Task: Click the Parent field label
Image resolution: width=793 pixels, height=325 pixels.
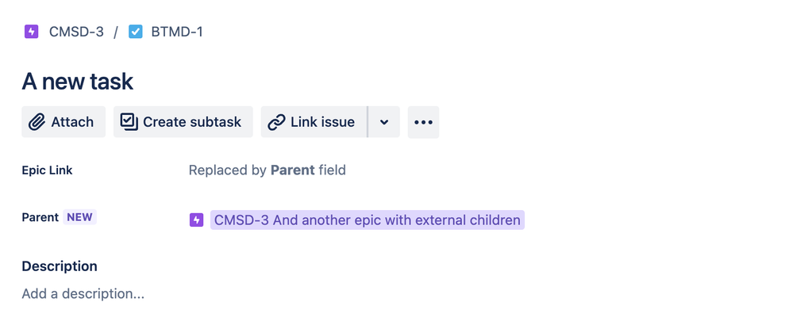Action: [x=40, y=217]
